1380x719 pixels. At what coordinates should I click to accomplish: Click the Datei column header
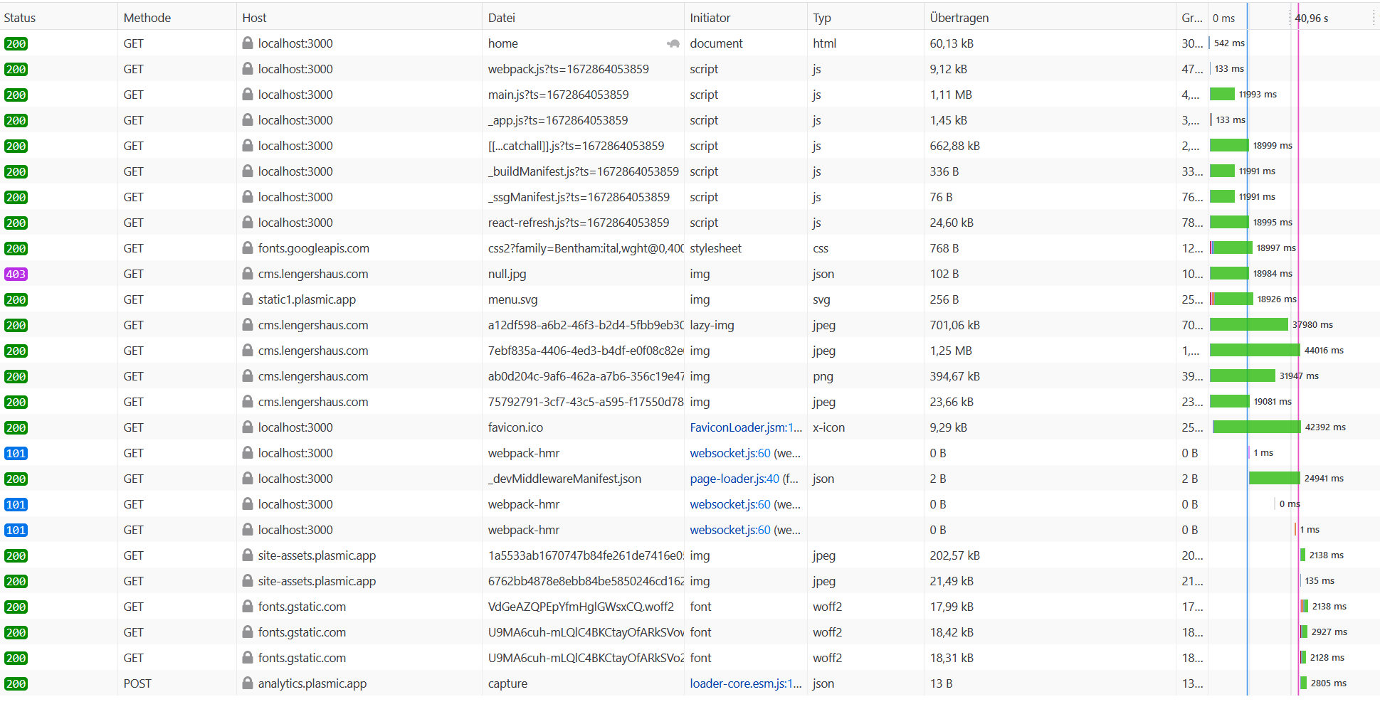coord(501,18)
